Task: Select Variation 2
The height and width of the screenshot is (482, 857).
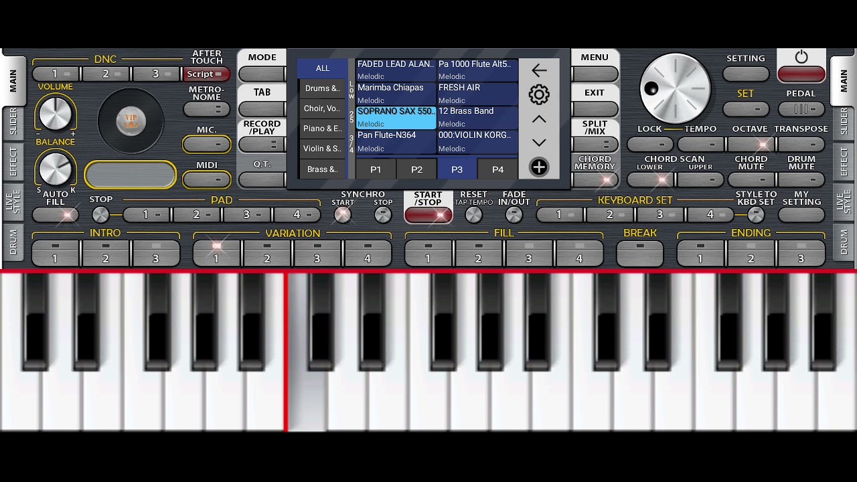Action: coord(266,254)
